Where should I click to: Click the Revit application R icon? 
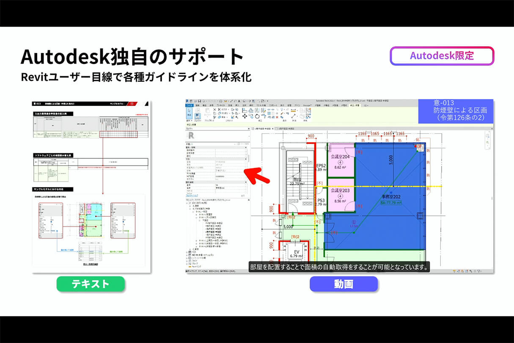coord(187,101)
